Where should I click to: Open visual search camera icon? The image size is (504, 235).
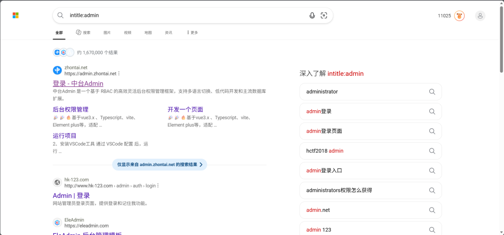tap(324, 15)
